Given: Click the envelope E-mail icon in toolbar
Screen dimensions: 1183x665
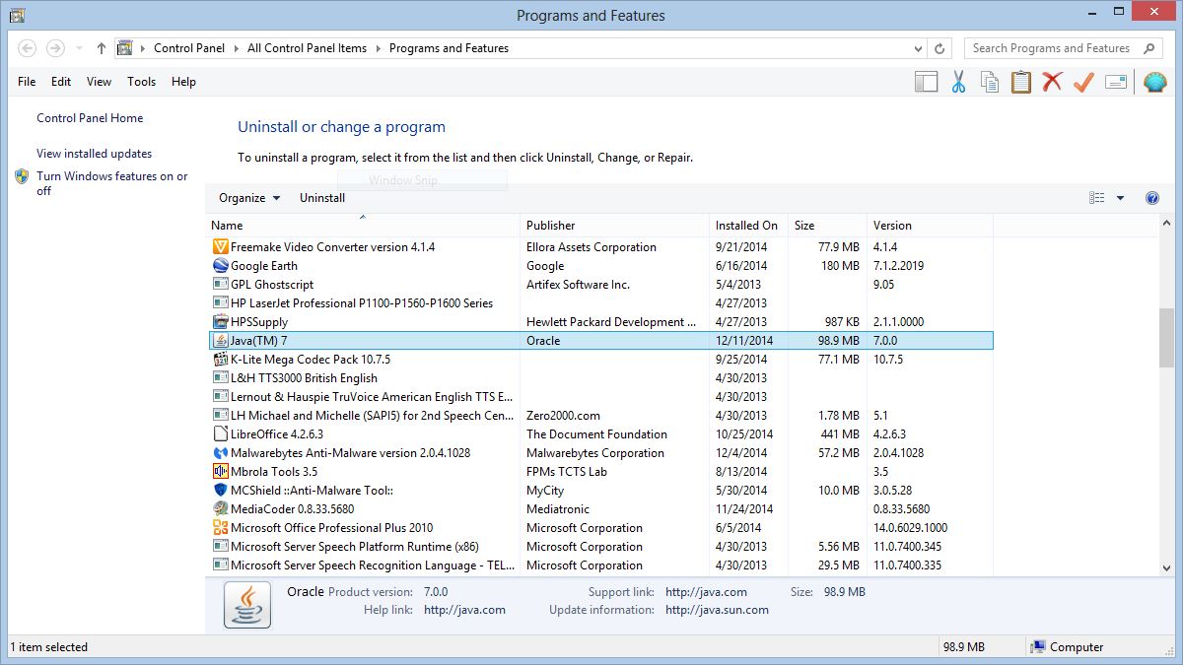Looking at the screenshot, I should tap(1115, 82).
